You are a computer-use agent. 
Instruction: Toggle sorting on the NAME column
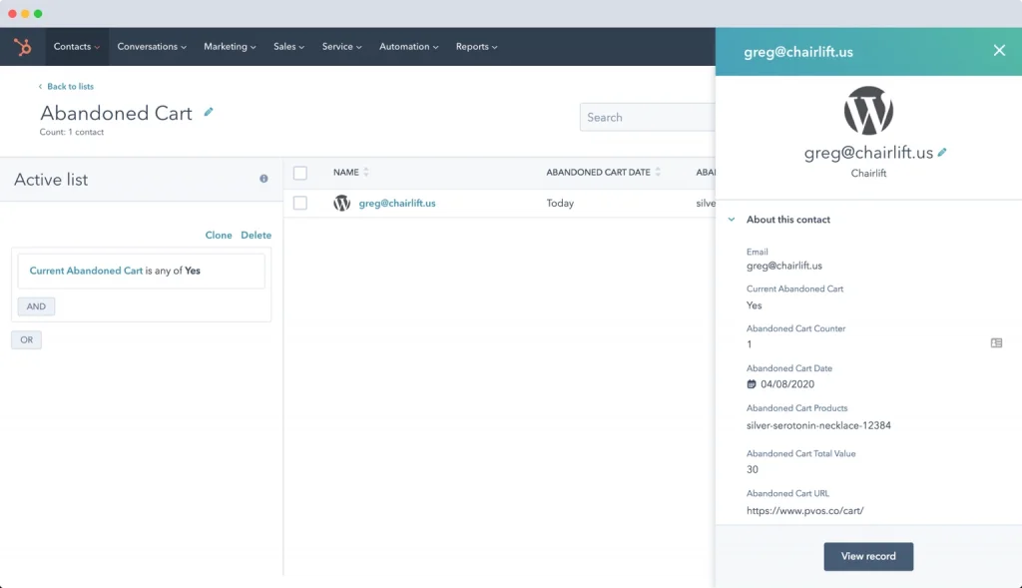367,172
